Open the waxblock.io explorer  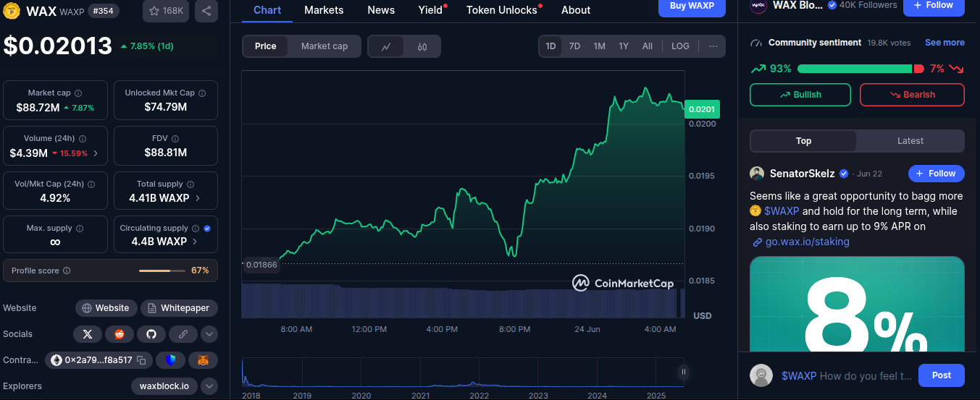164,386
